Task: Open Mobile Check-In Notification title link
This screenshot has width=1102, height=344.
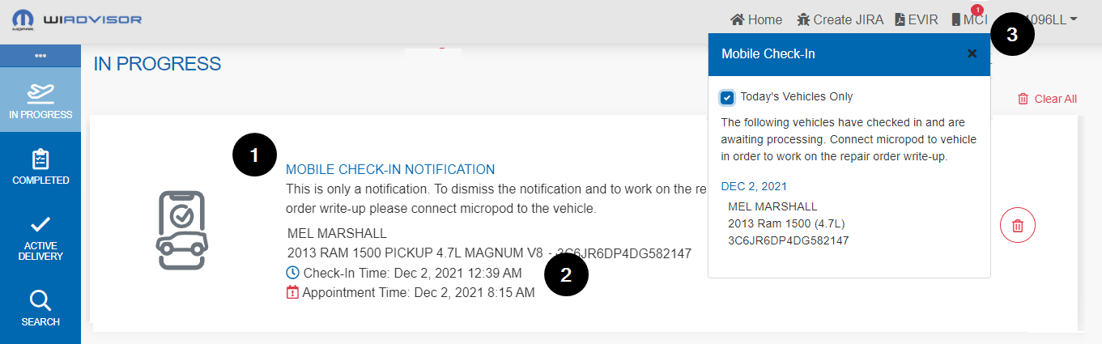Action: pos(390,169)
